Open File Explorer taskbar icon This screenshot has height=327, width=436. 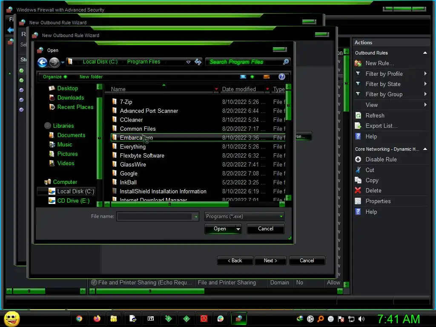pos(114,318)
